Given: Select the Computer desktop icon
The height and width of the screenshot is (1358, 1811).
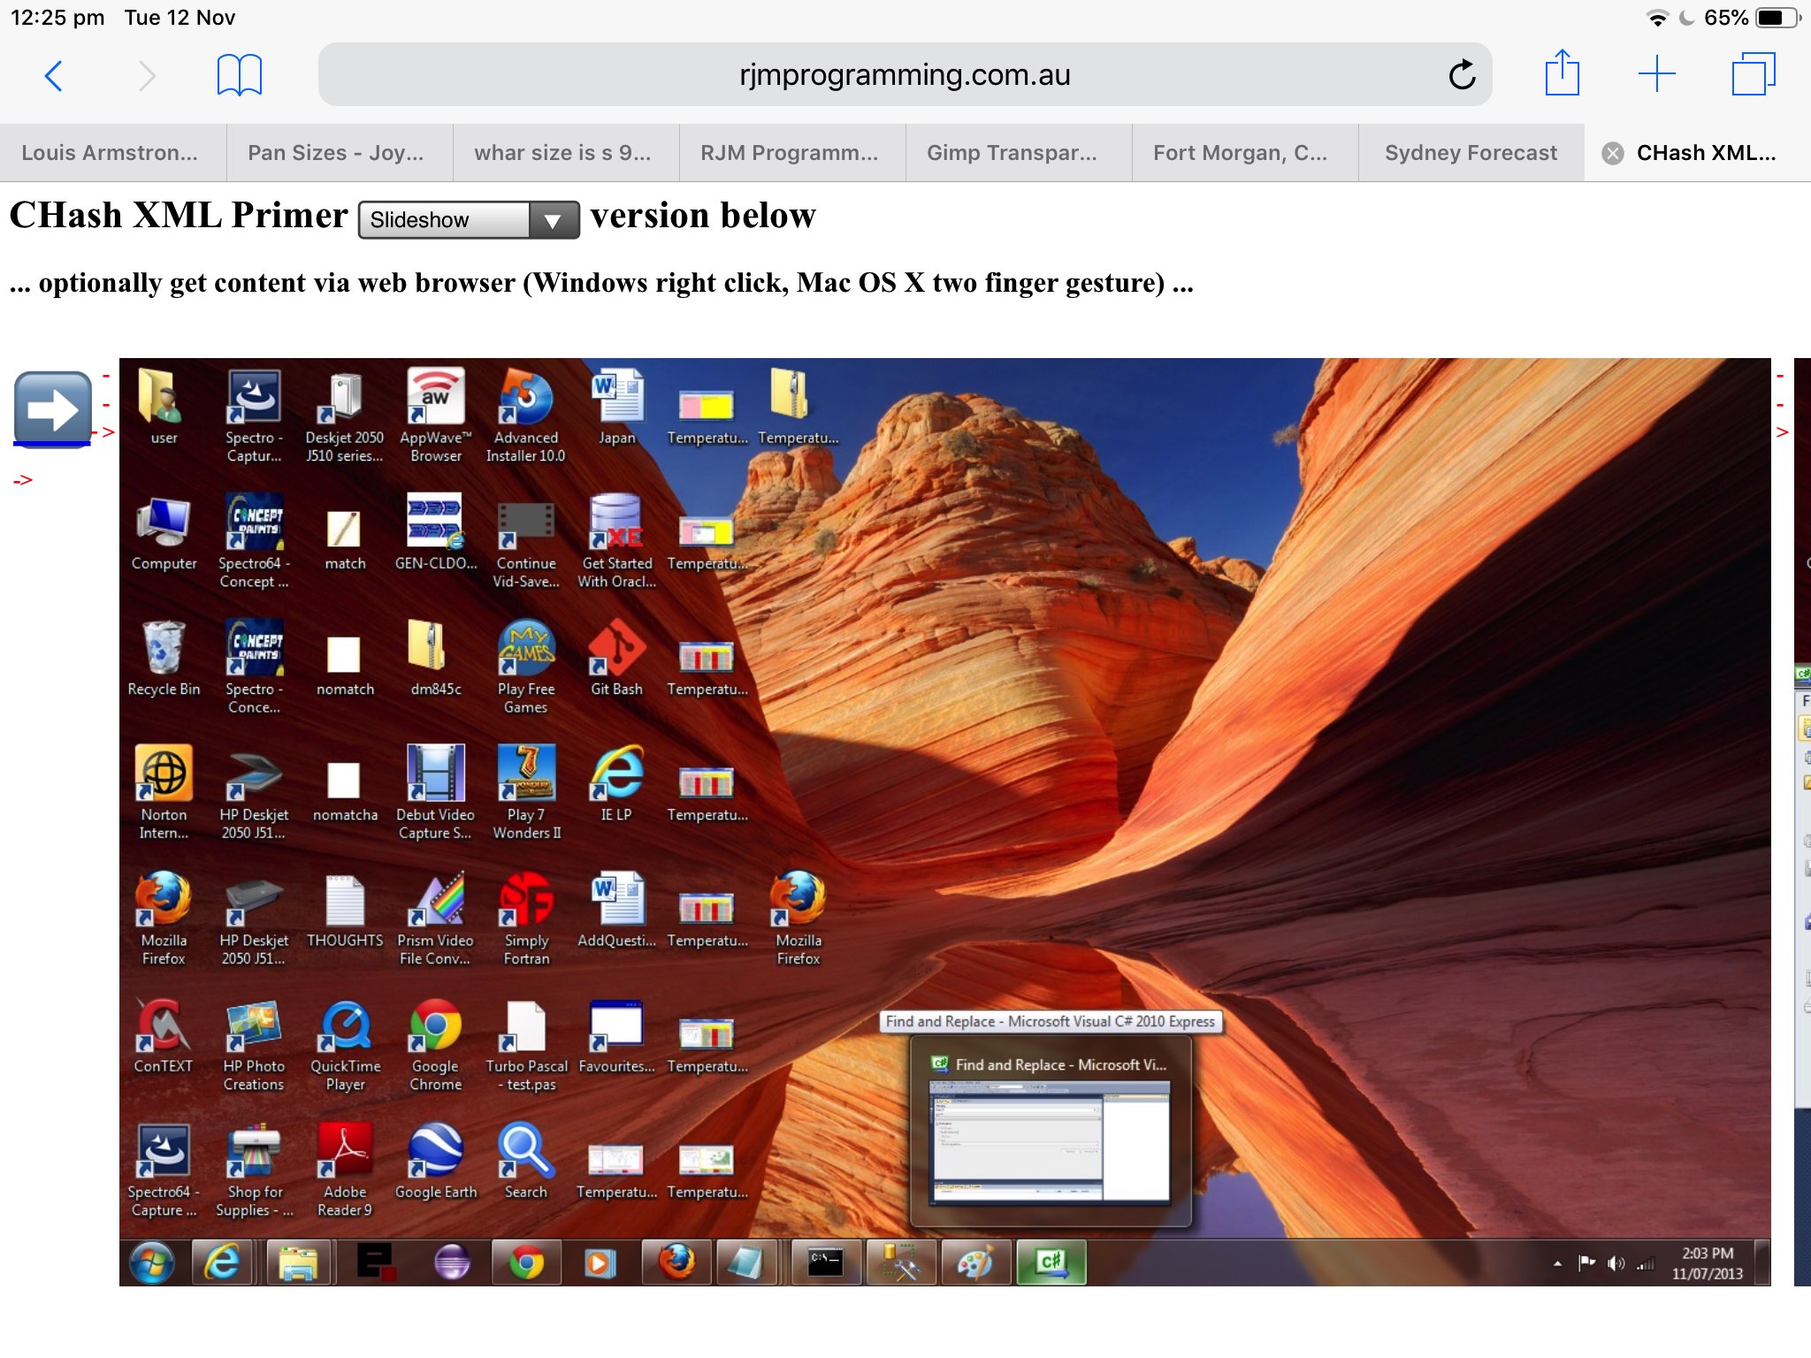Looking at the screenshot, I should (x=164, y=534).
